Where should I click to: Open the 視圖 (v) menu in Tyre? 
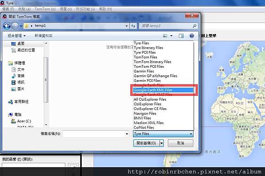pos(65,9)
